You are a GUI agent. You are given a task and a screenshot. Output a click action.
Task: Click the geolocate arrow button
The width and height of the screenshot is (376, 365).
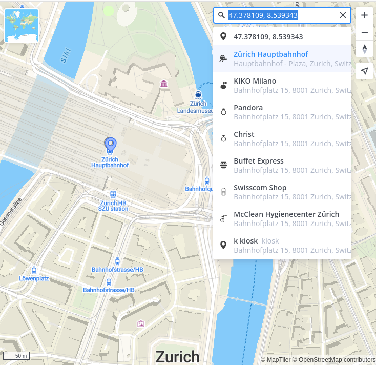[364, 71]
